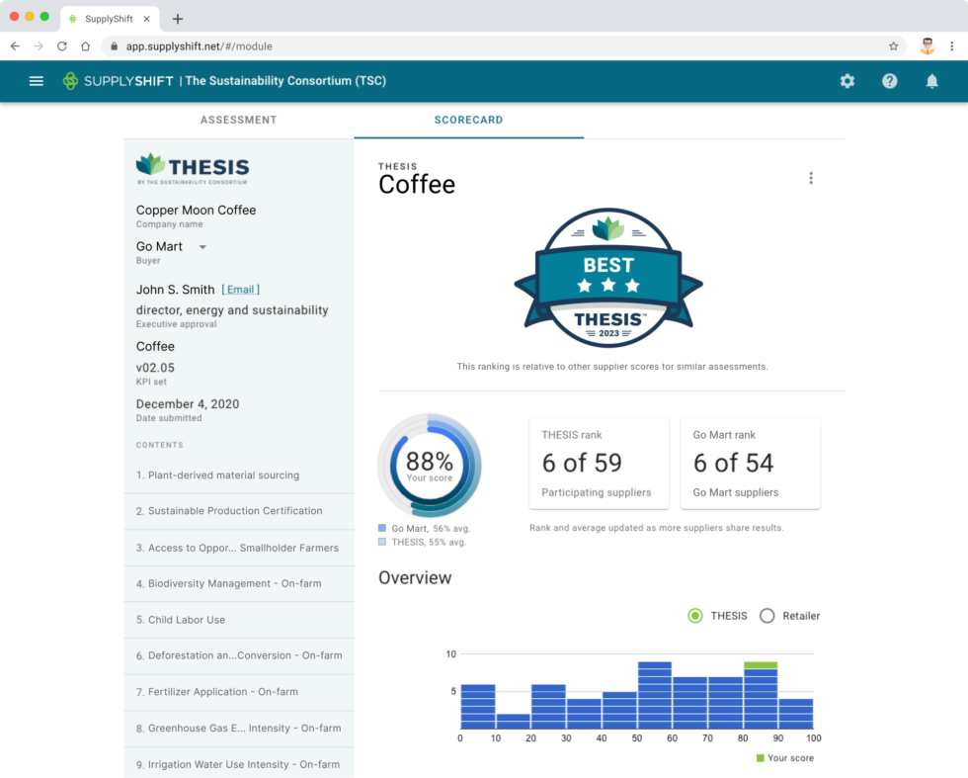
Task: Open notifications bell icon
Action: tap(932, 81)
